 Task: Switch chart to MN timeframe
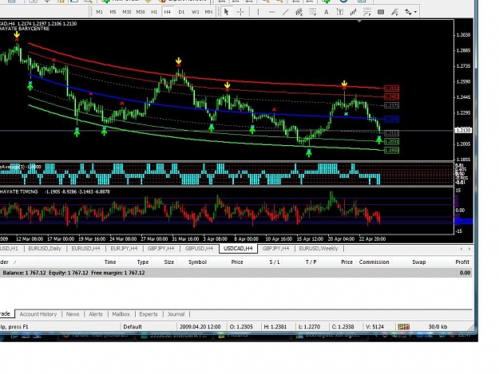point(208,12)
